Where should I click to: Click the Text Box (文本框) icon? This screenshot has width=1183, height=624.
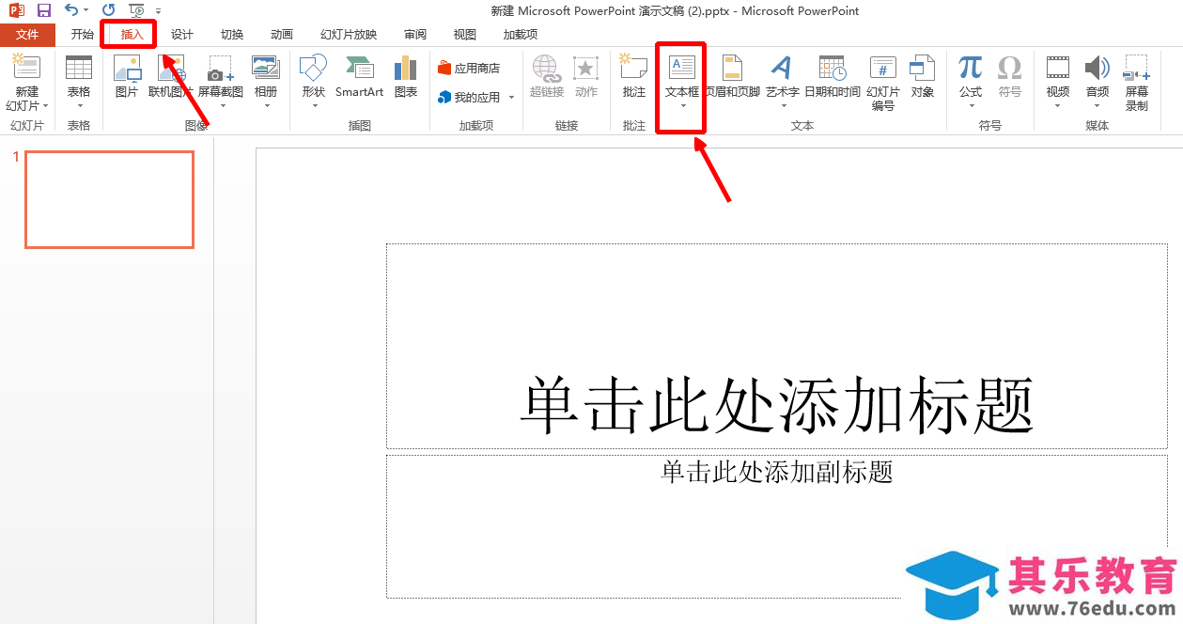[x=682, y=68]
